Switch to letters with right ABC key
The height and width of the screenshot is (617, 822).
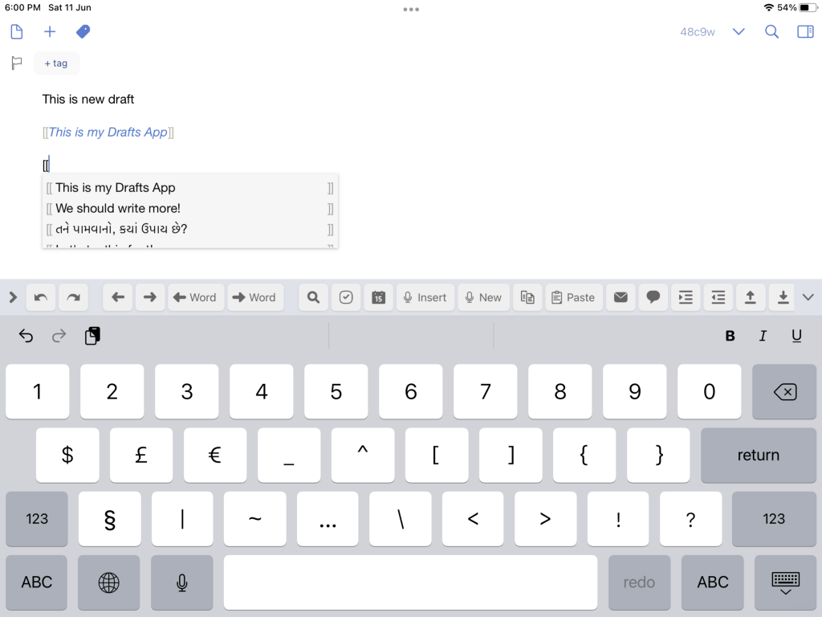point(713,582)
